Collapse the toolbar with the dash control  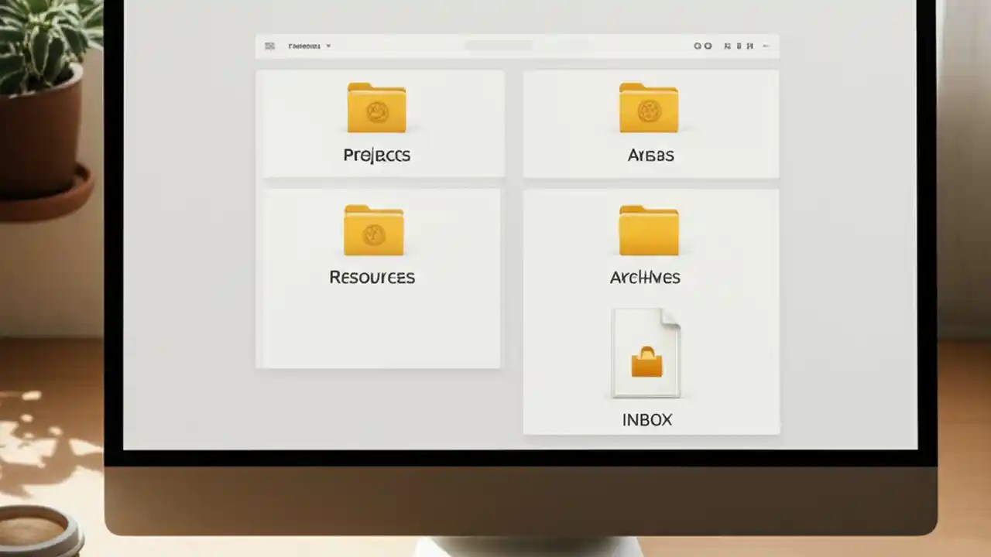[765, 46]
